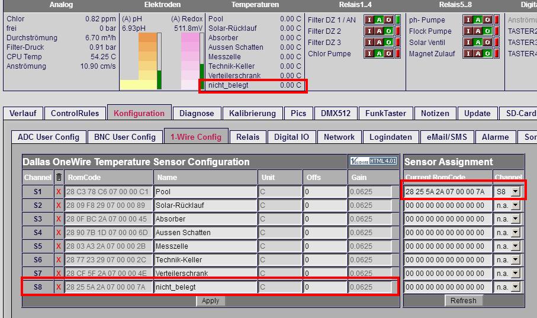Edit the Name field of sensor S8
Viewport: 537px width, 318px height.
(x=205, y=287)
